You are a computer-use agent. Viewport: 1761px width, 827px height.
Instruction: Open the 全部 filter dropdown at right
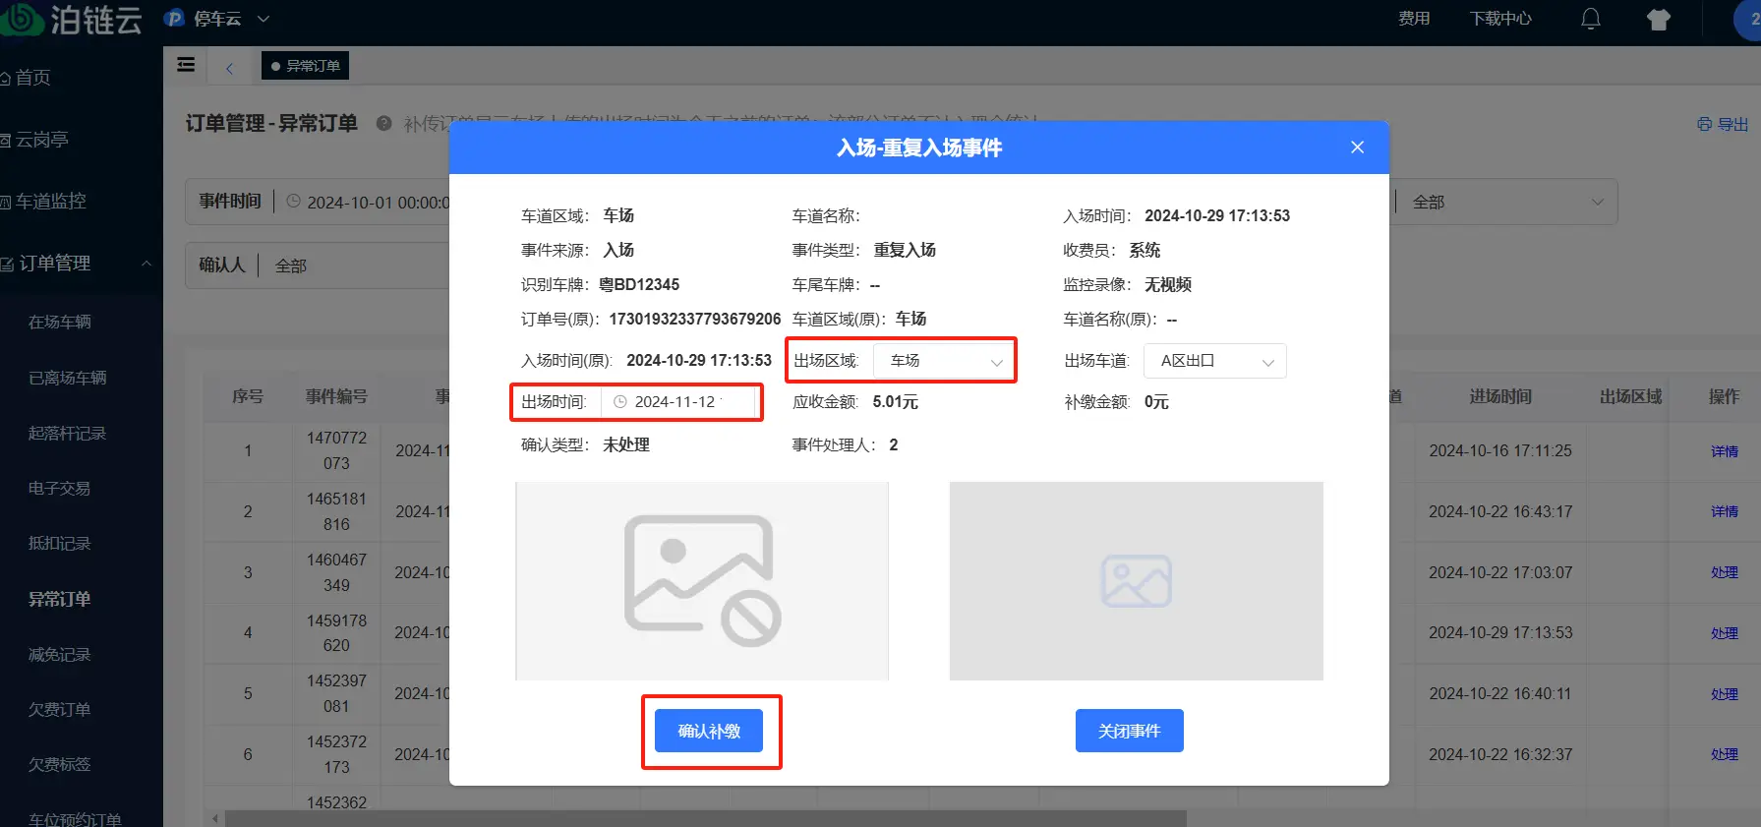(x=1505, y=202)
